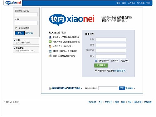Click the large xiaonei speech bubble logo

[72, 20]
